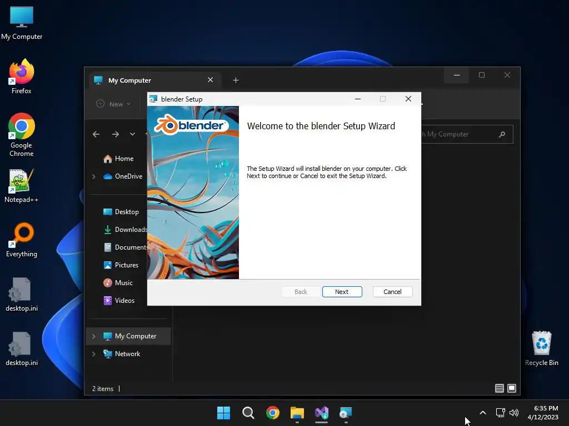Switch to blender Setup taskbar icon
This screenshot has width=569, height=426.
tap(346, 413)
